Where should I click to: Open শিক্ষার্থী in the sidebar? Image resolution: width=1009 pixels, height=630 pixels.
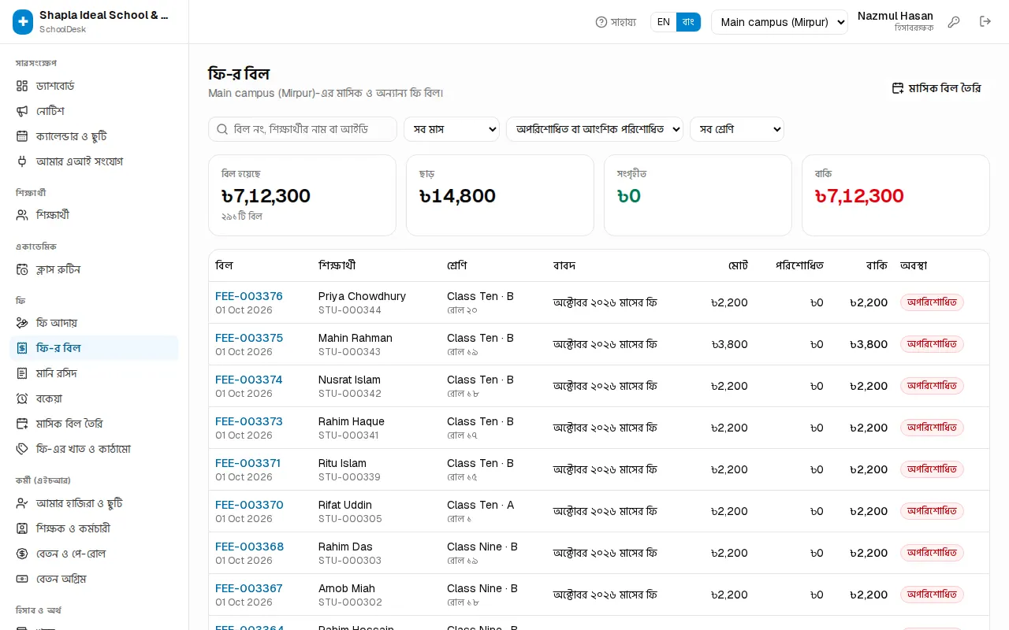pos(94,215)
